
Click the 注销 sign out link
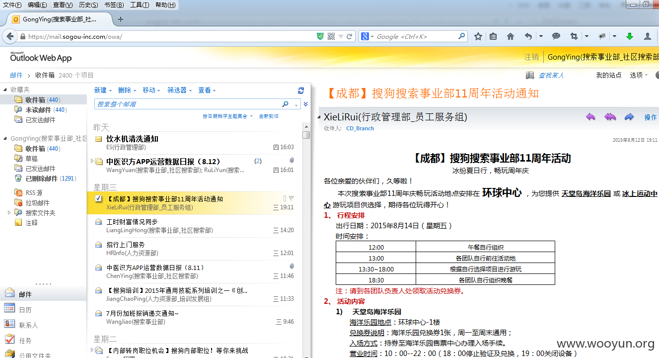531,57
